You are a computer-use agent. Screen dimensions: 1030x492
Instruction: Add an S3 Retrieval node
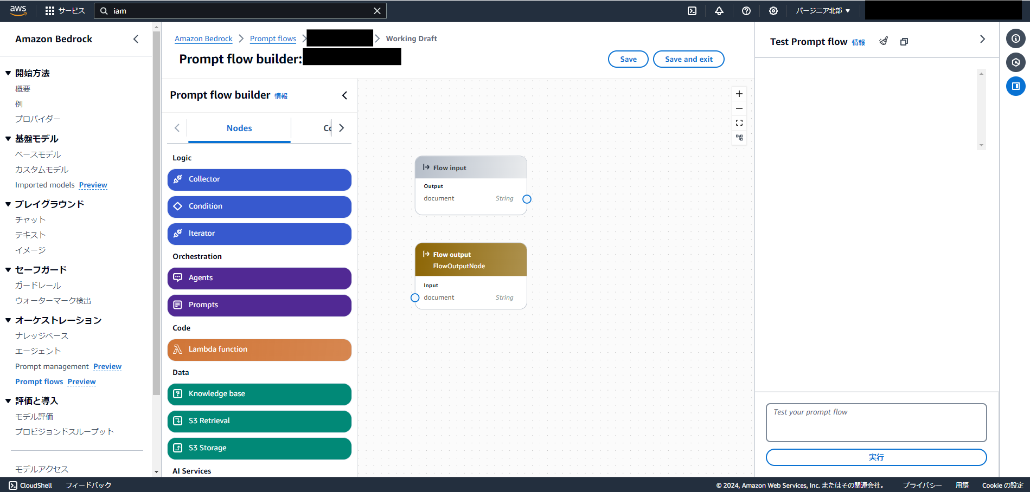(259, 421)
